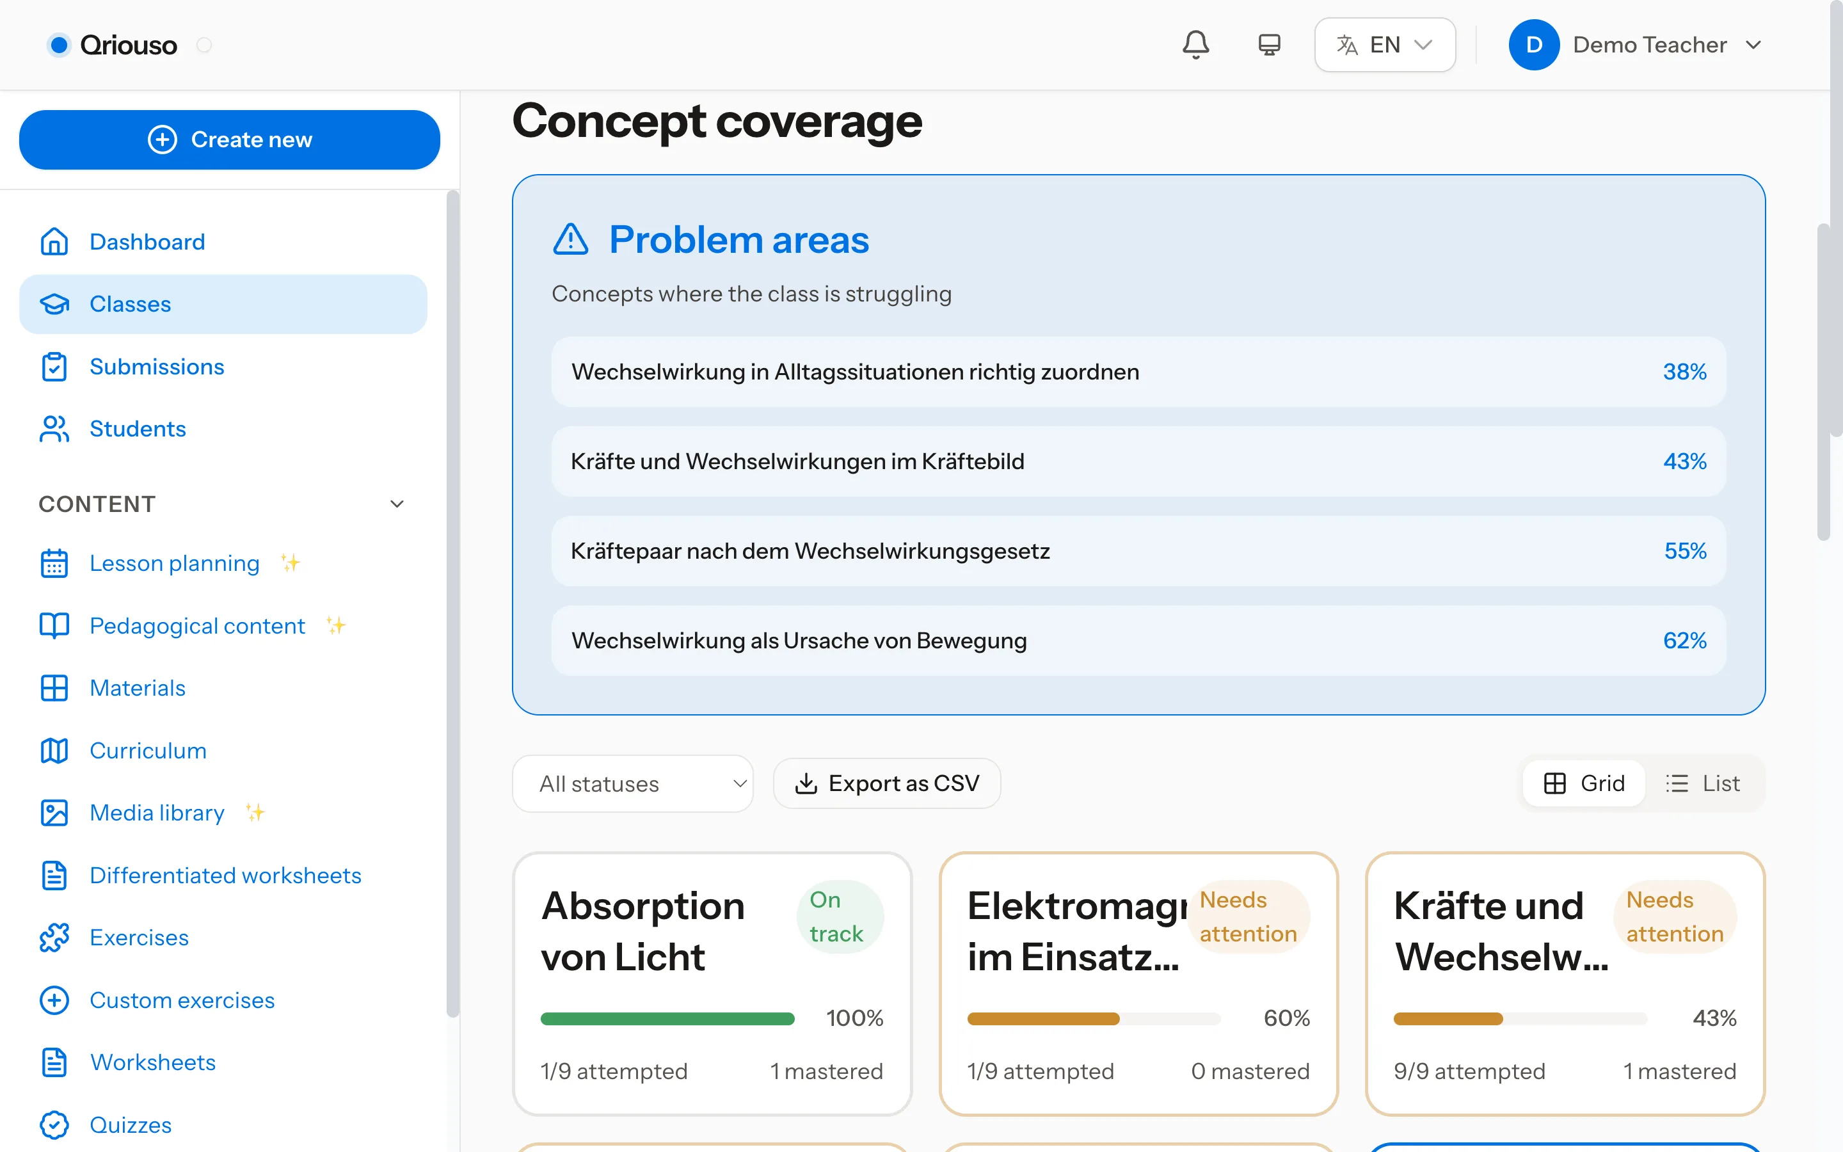Click the Custom exercises plus icon
Image resolution: width=1843 pixels, height=1152 pixels.
54,1000
